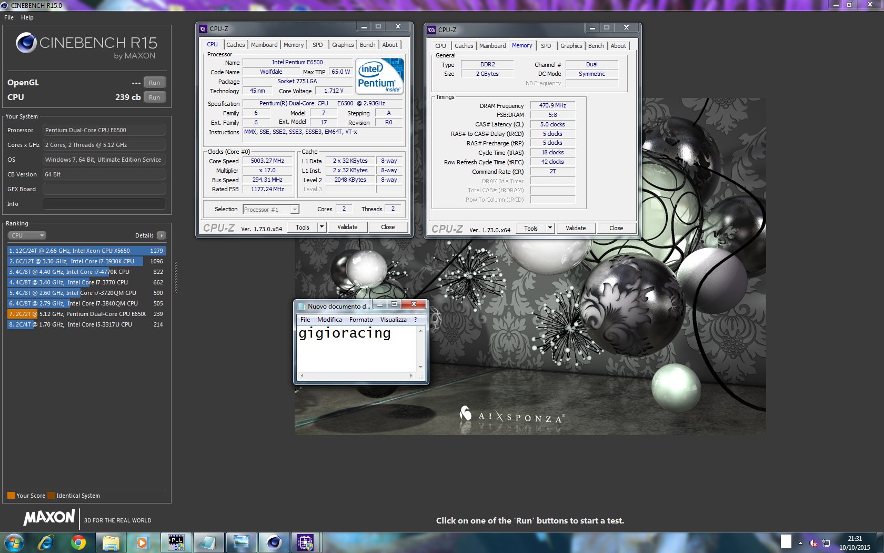The height and width of the screenshot is (553, 884).
Task: Click Tools button in CPU-tab CPU-Z window
Action: pyautogui.click(x=303, y=227)
